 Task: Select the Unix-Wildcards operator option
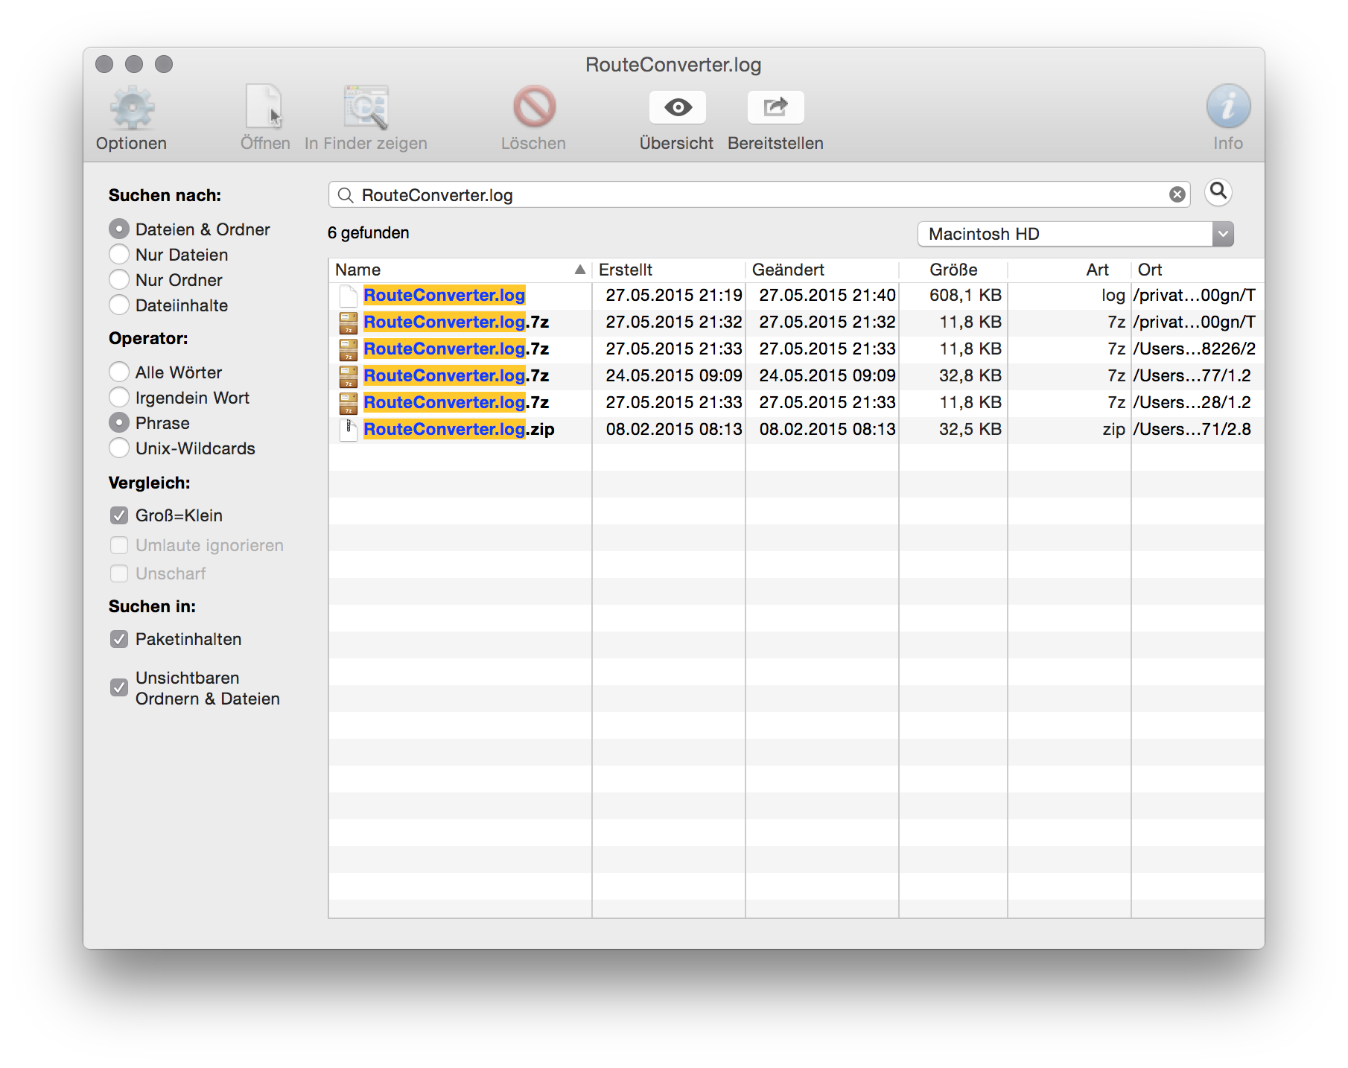click(x=119, y=448)
